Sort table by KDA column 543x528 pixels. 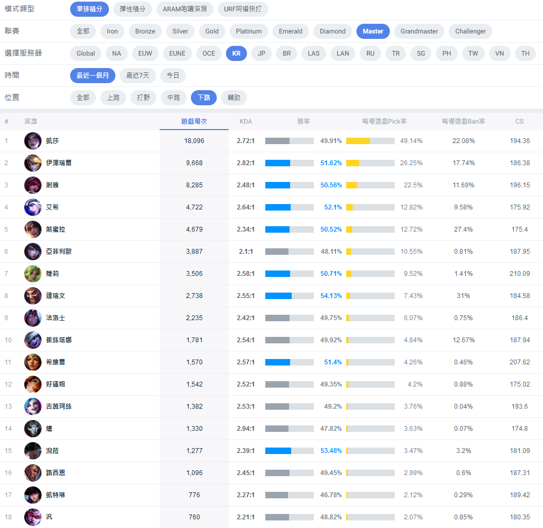pyautogui.click(x=246, y=121)
